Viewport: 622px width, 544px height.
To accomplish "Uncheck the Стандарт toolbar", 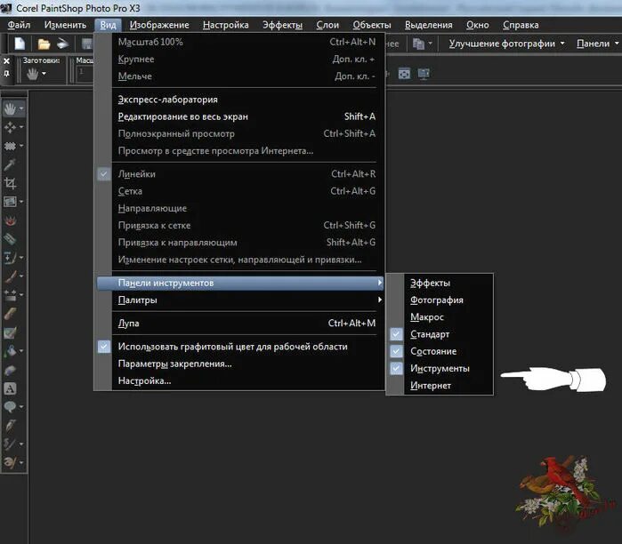I will pyautogui.click(x=396, y=334).
